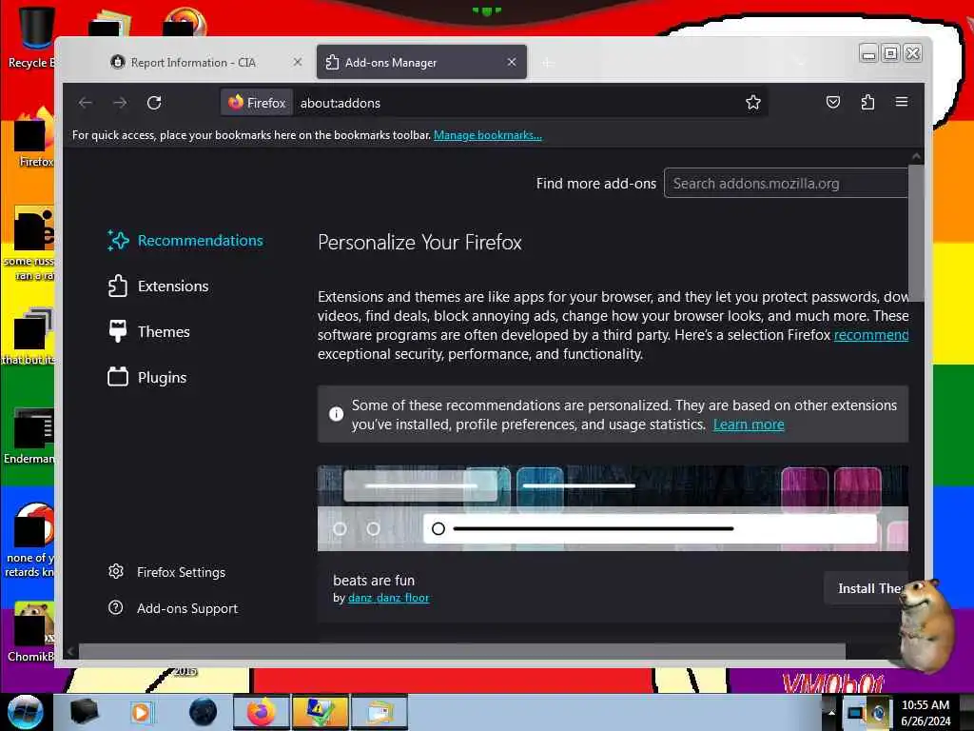The height and width of the screenshot is (731, 974).
Task: Select the Add-ons Manager tab
Action: click(x=421, y=62)
